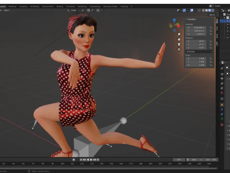The width and height of the screenshot is (230, 173).
Task: Click the zoom magnifier icon in viewport
Action: (x=179, y=34)
